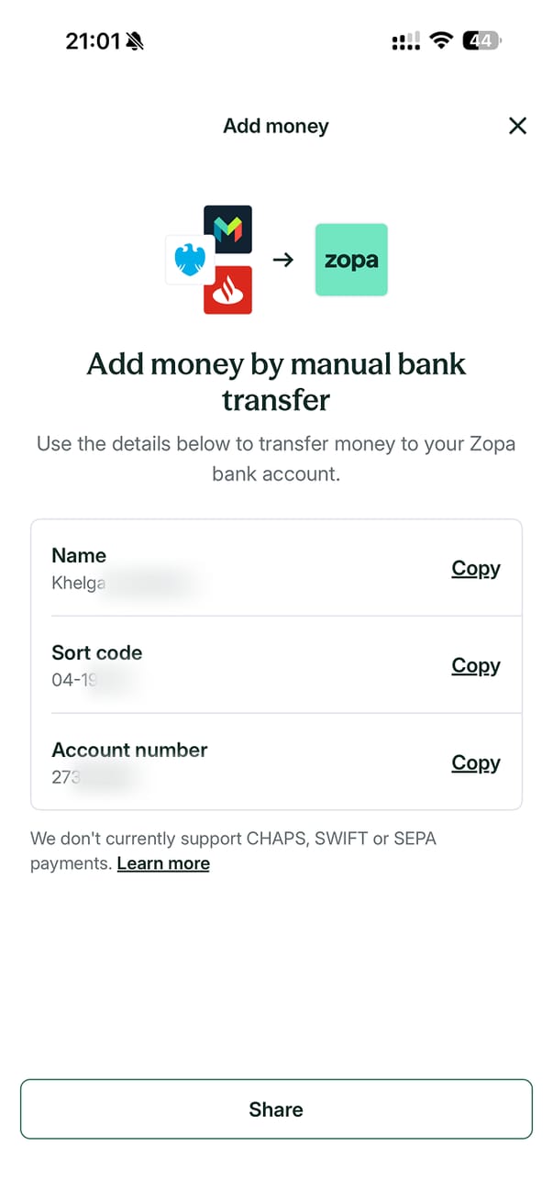The width and height of the screenshot is (553, 1202).
Task: Tap the Barclays eagle logo
Action: tap(190, 259)
